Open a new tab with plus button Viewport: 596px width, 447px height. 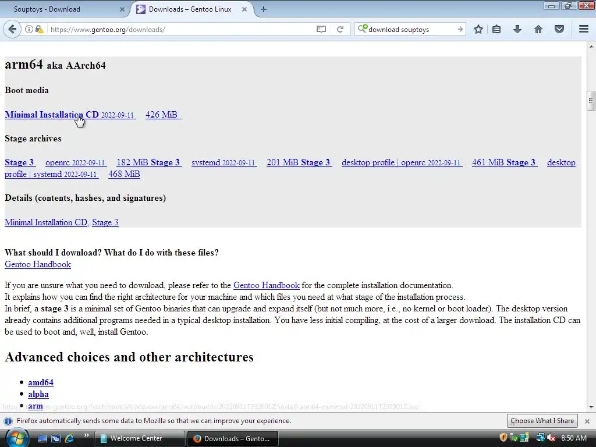point(264,9)
